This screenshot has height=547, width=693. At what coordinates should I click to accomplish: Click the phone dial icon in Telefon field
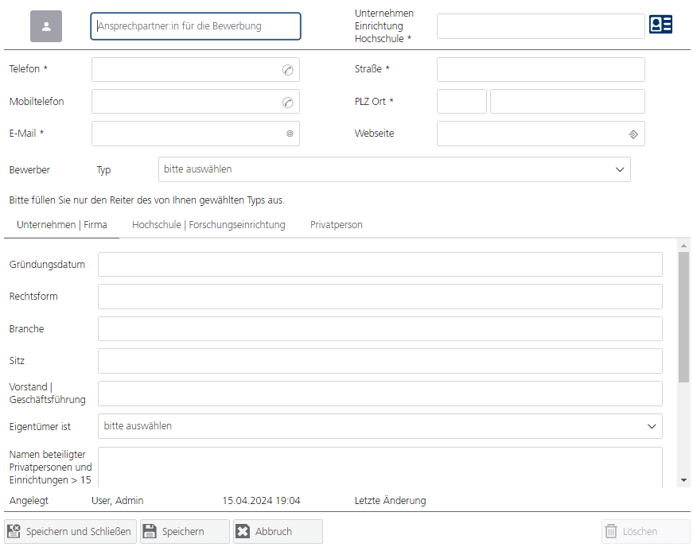coord(288,70)
